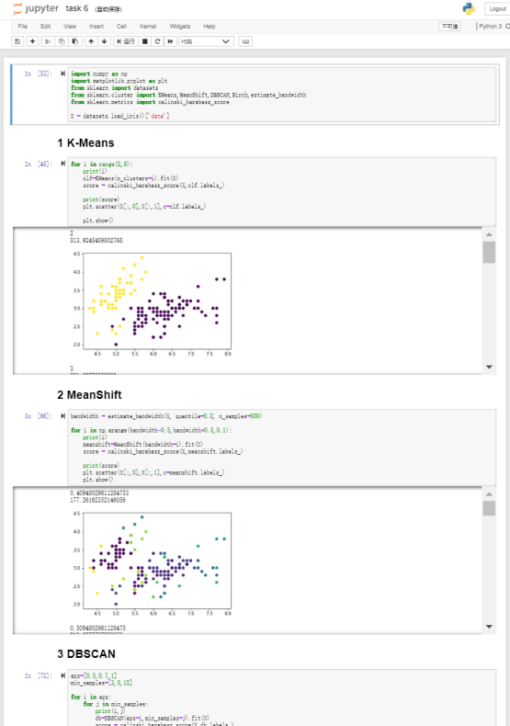Restart and run all with fast-forward icon
The height and width of the screenshot is (726, 510).
(x=170, y=41)
